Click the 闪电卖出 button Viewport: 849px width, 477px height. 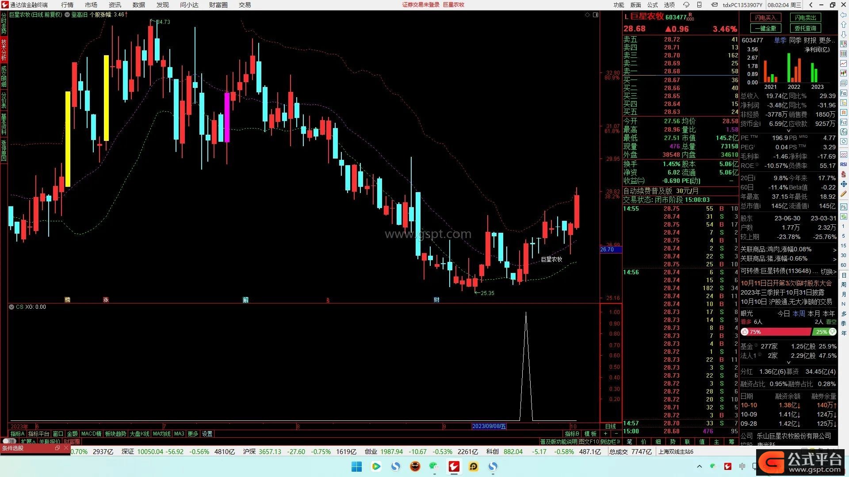tap(805, 18)
